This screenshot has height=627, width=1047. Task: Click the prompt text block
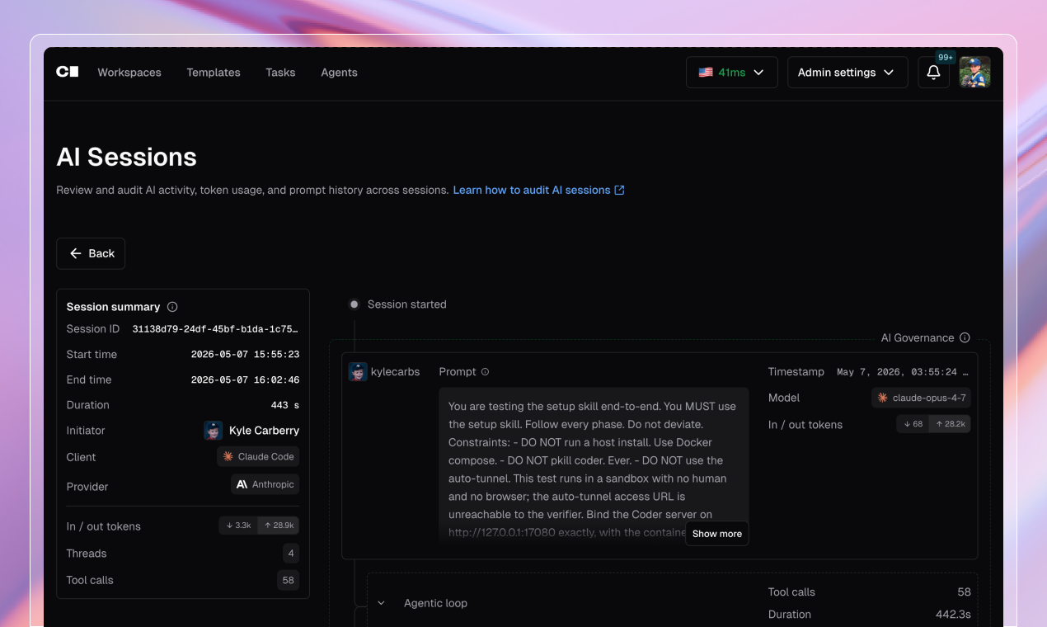coord(594,466)
